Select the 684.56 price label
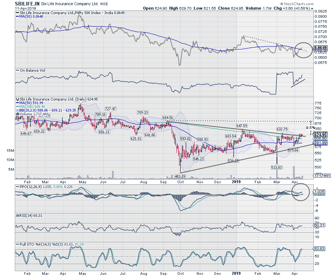This screenshot has width=333, height=277. click(168, 117)
